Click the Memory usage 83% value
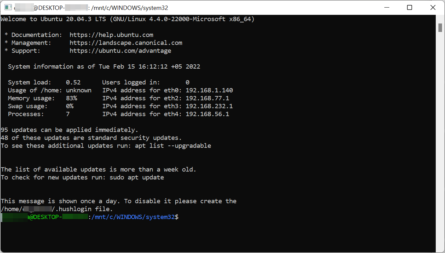The height and width of the screenshot is (253, 445). [72, 98]
